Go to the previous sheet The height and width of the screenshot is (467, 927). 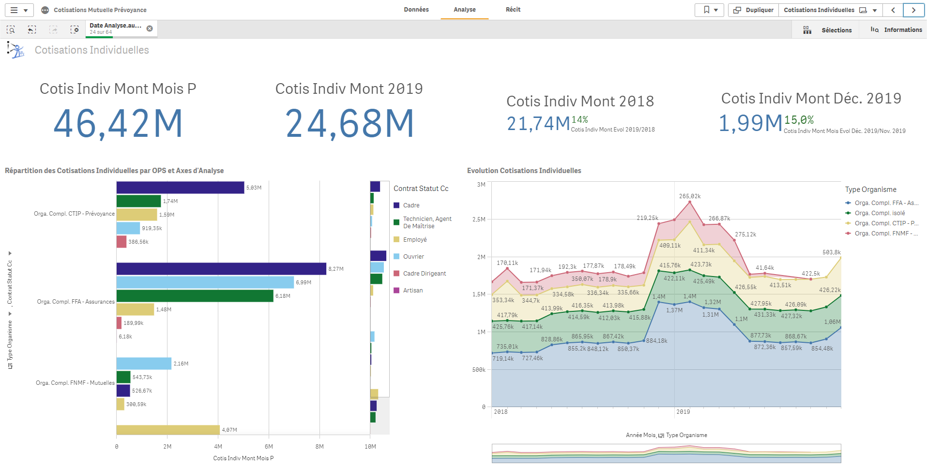[893, 10]
